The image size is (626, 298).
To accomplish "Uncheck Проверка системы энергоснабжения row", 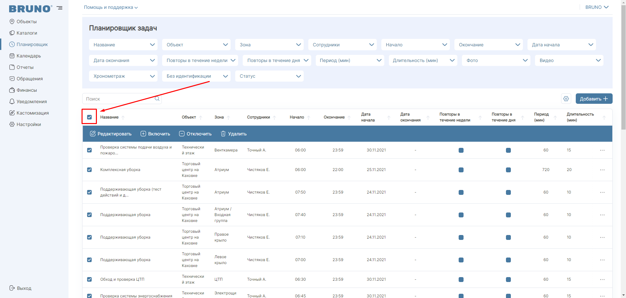I will [89, 296].
